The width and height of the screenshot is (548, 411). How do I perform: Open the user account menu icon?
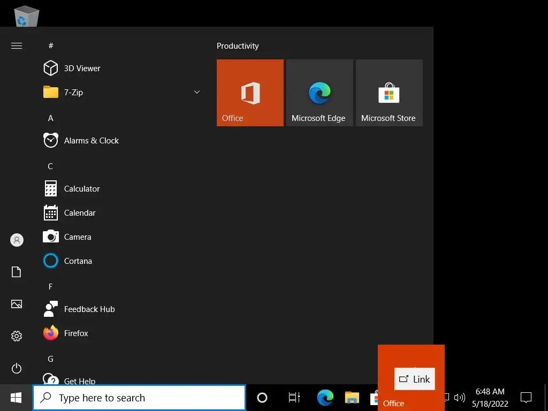pos(17,240)
